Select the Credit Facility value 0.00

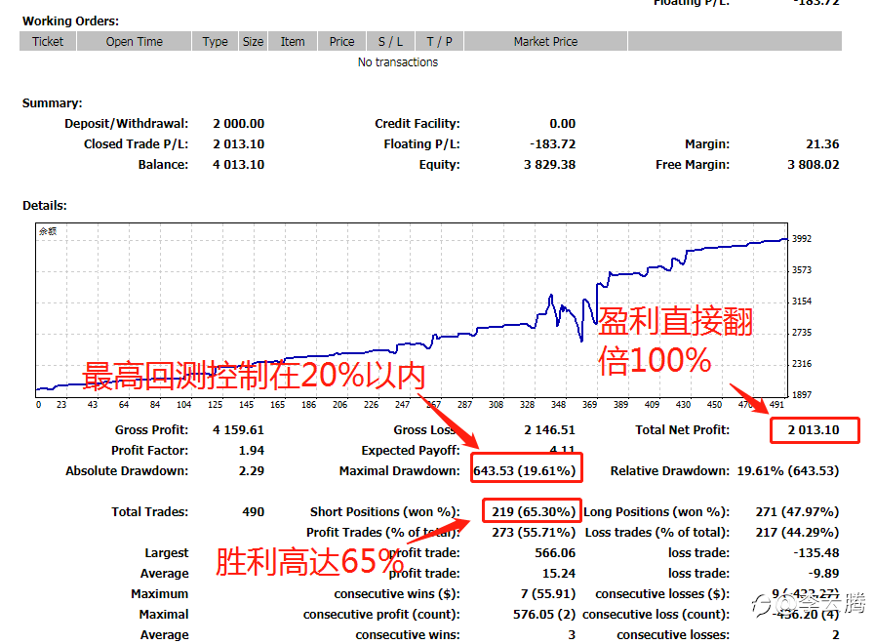pos(563,123)
